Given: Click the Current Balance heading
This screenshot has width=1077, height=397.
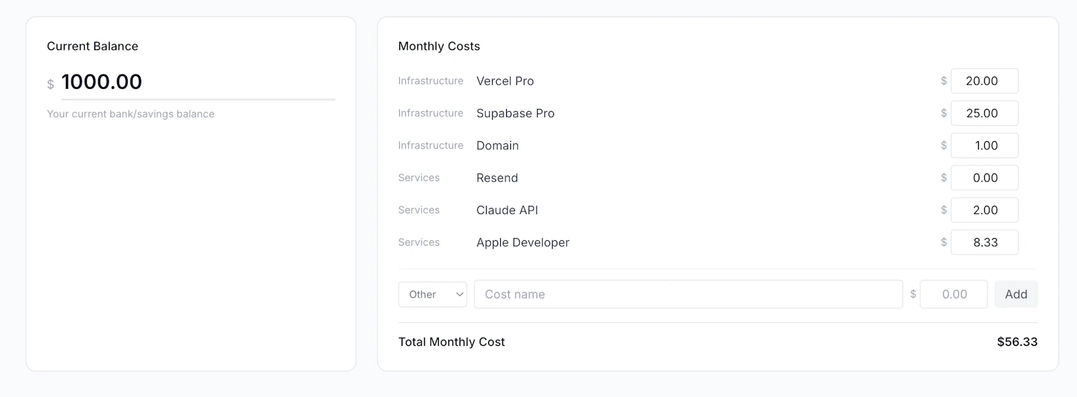Looking at the screenshot, I should point(92,46).
